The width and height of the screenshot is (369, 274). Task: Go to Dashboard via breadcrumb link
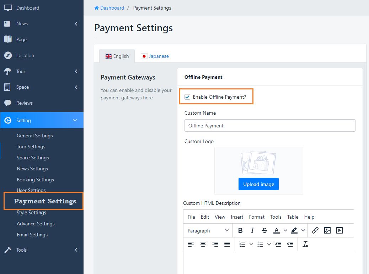112,8
